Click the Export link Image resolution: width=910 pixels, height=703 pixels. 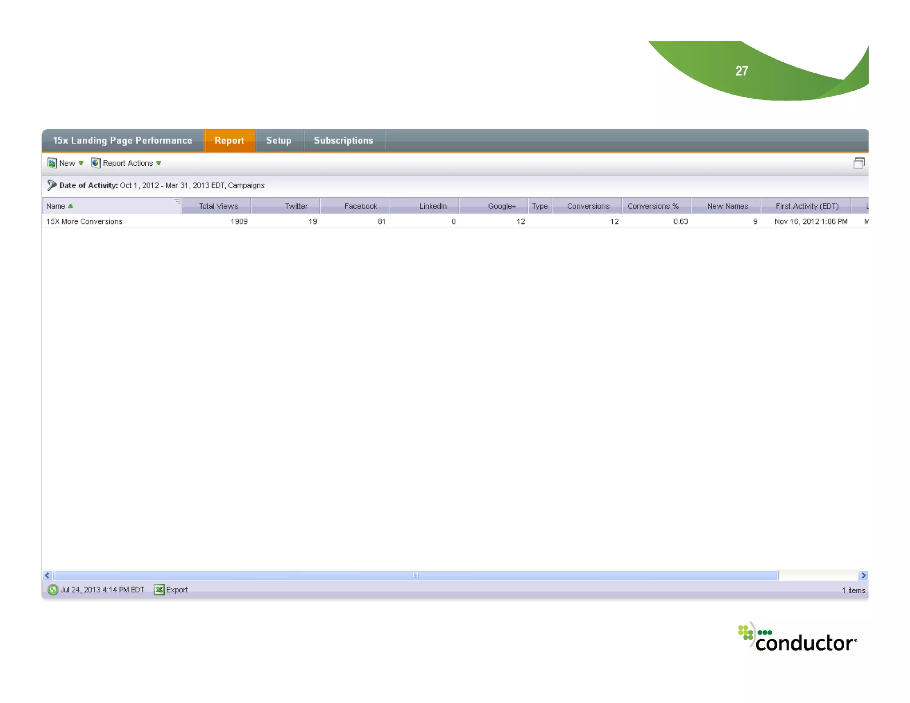[177, 590]
